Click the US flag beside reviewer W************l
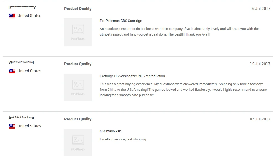Image resolution: width=274 pixels, height=156 pixels. (12, 71)
